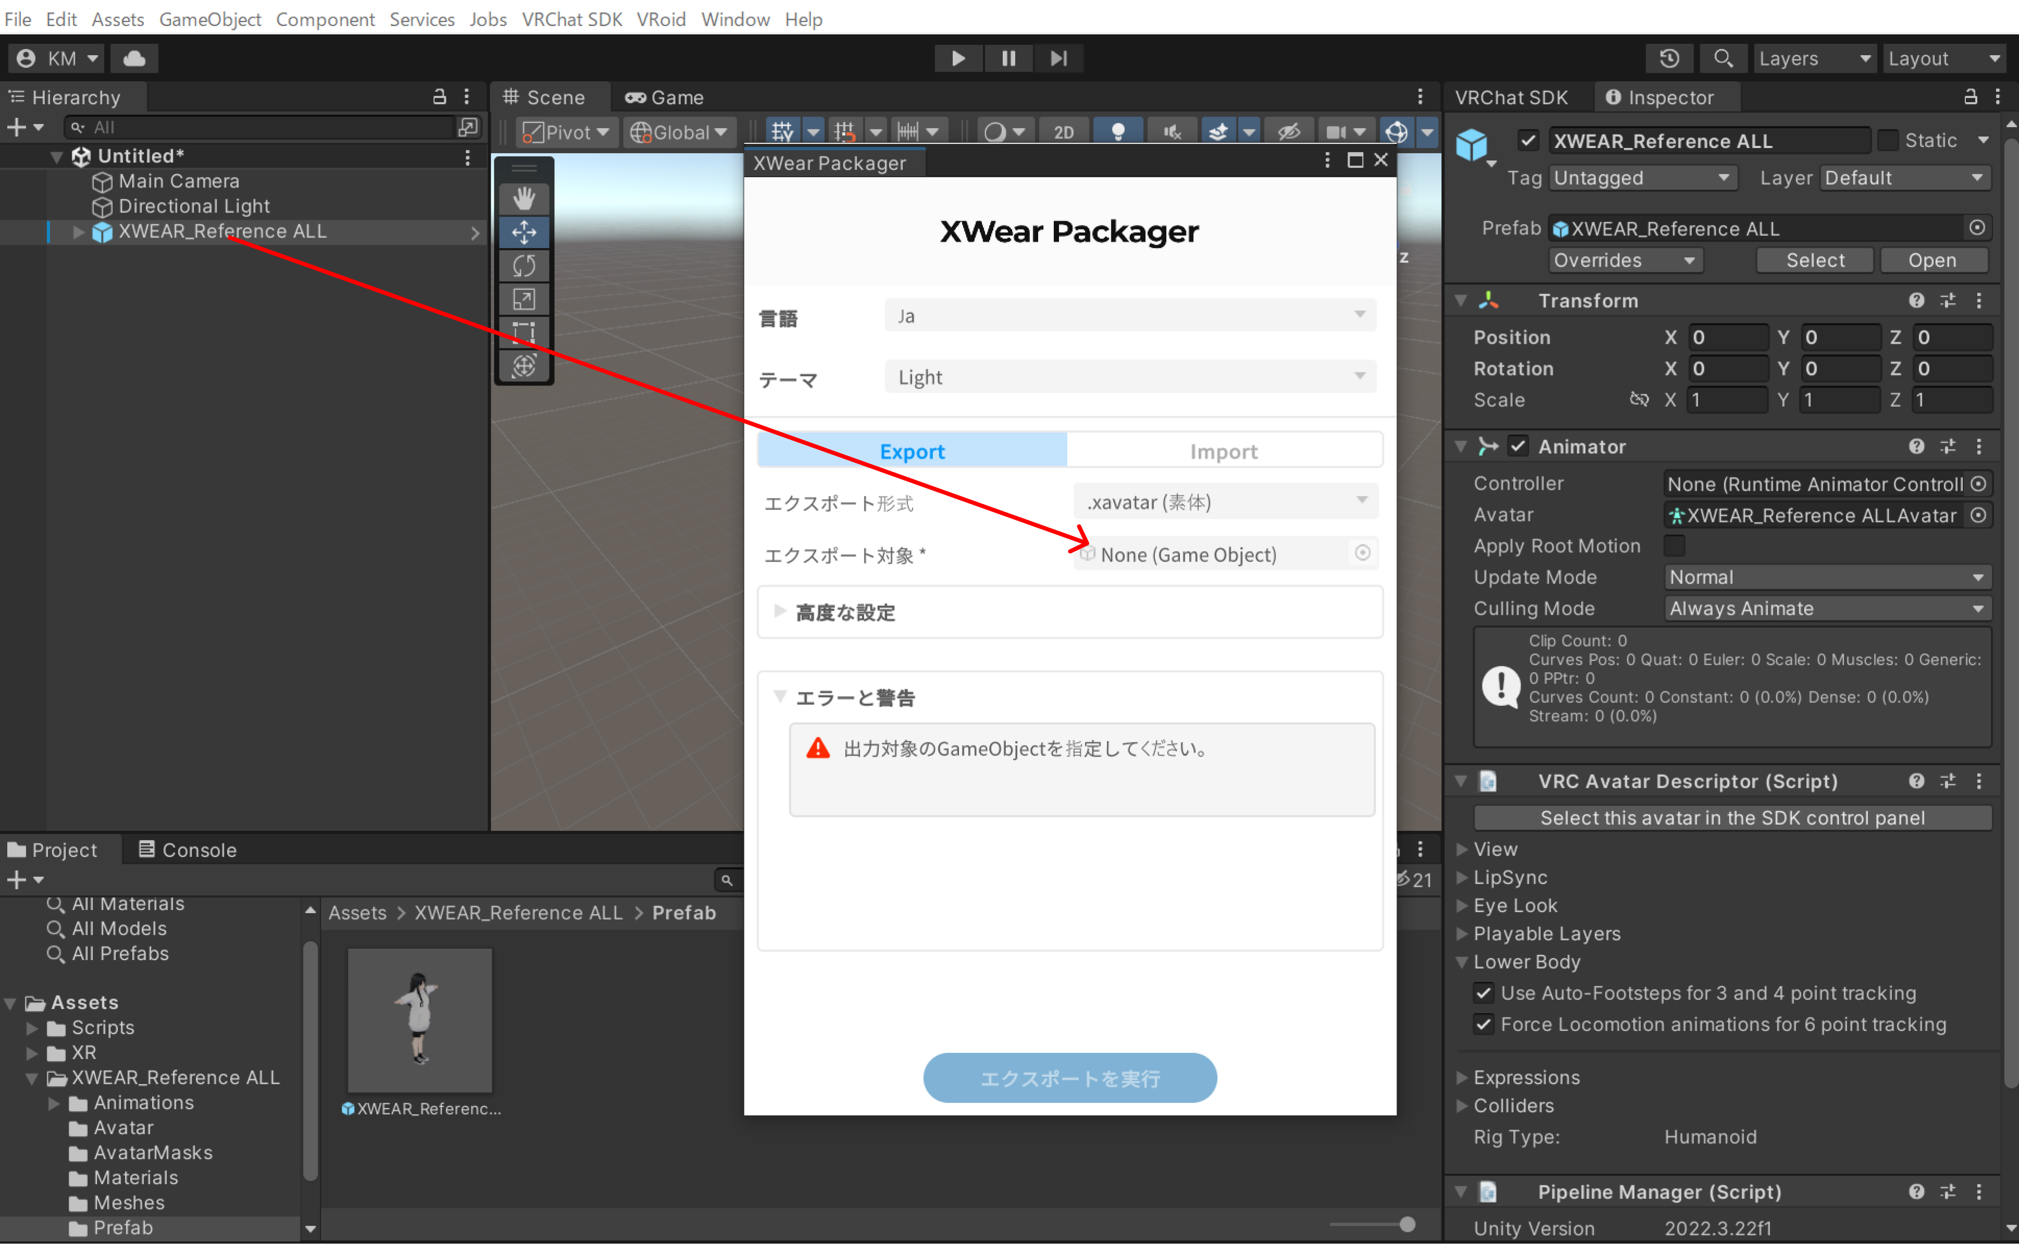The width and height of the screenshot is (2019, 1244).
Task: Toggle the Gizmos globe icon
Action: [1396, 132]
